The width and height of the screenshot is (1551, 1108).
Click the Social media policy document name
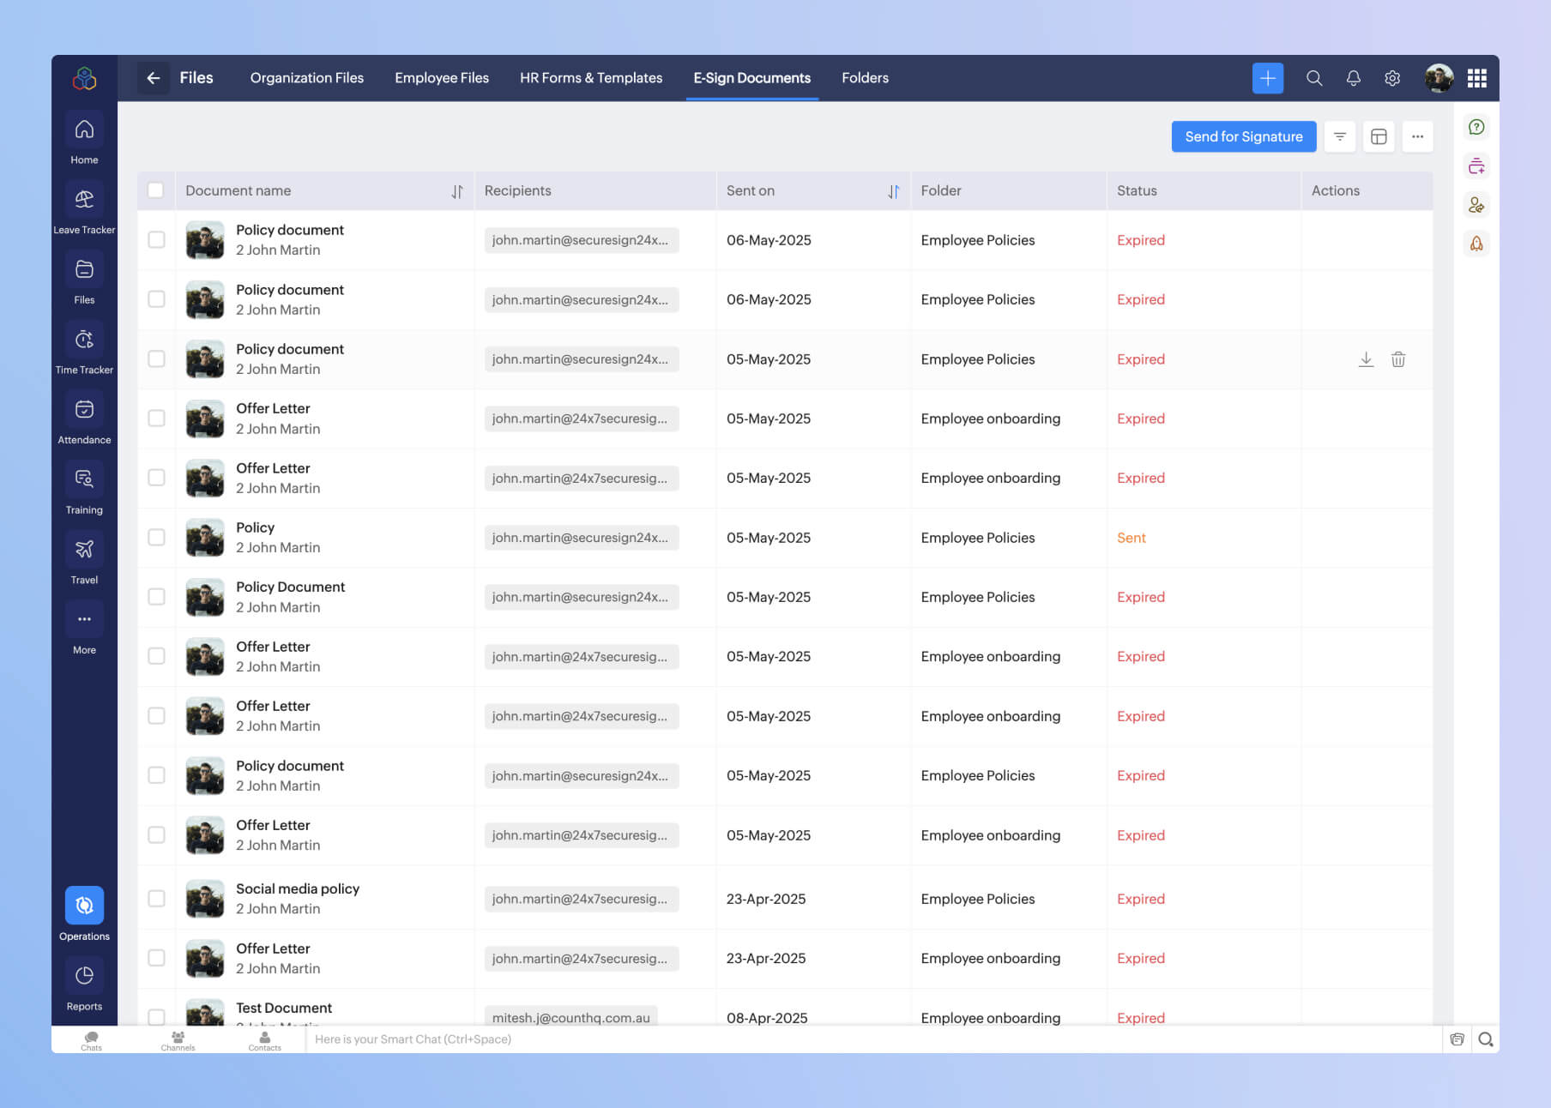tap(298, 889)
